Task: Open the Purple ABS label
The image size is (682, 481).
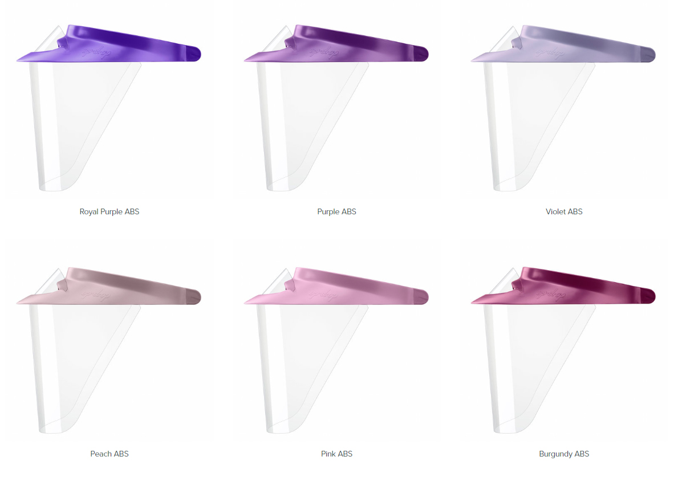Action: coord(336,211)
